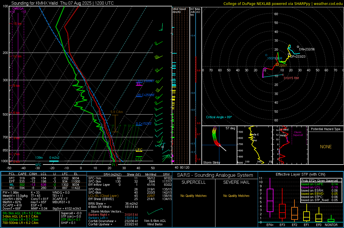
Task: Click the Effective Layer STP (with CIN) title
Action: [x=300, y=174]
